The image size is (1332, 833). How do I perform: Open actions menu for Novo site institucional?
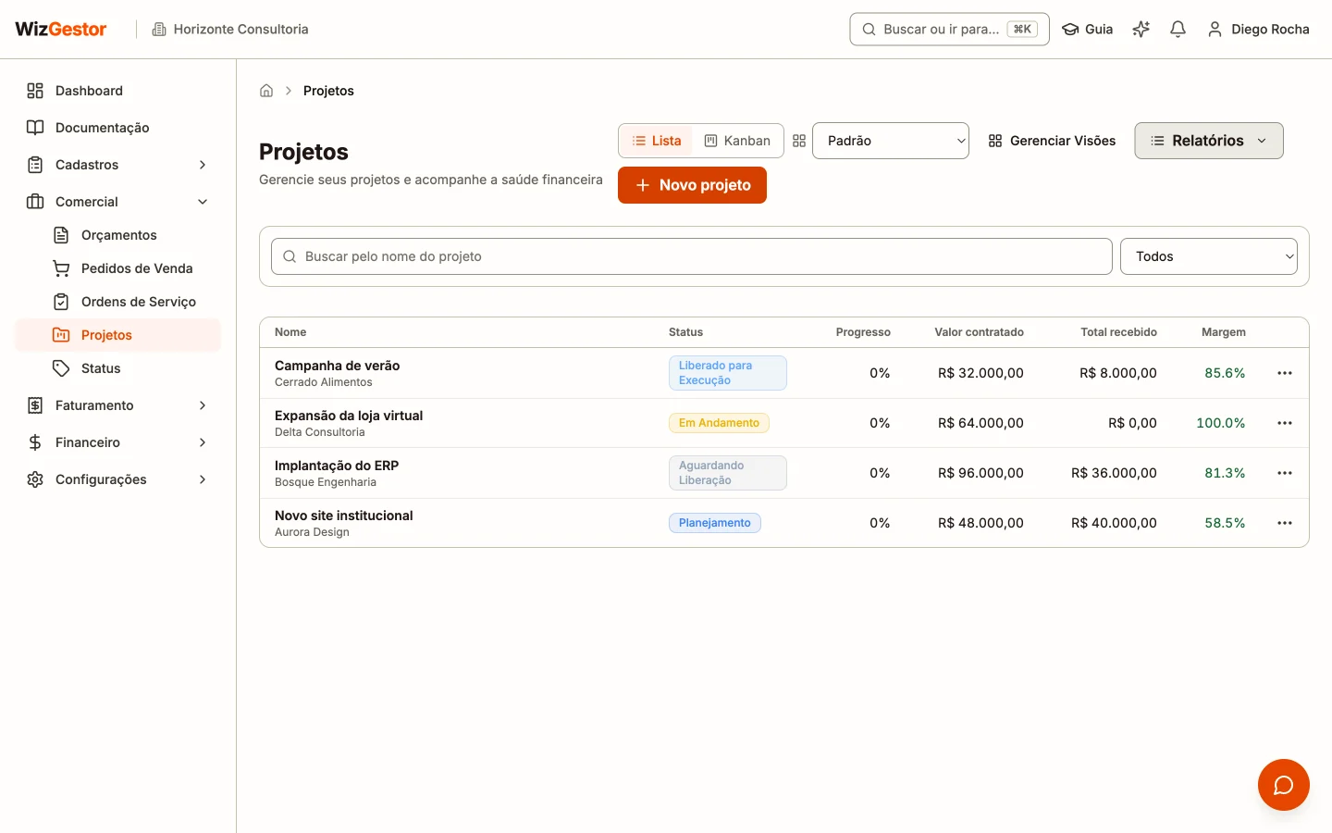tap(1285, 523)
